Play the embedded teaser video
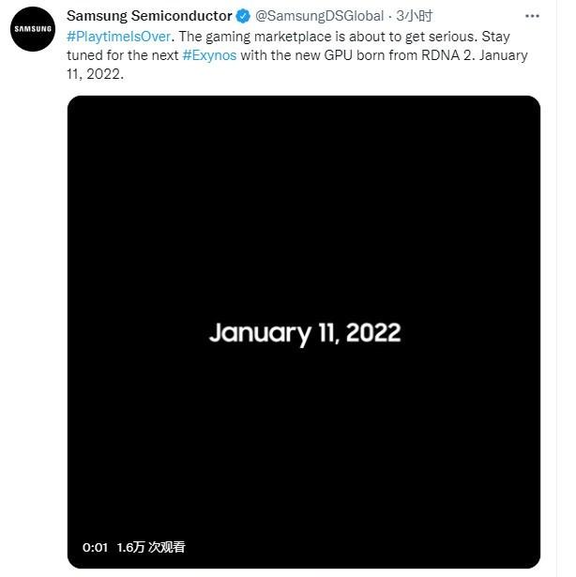The width and height of the screenshot is (576, 577). tap(304, 331)
